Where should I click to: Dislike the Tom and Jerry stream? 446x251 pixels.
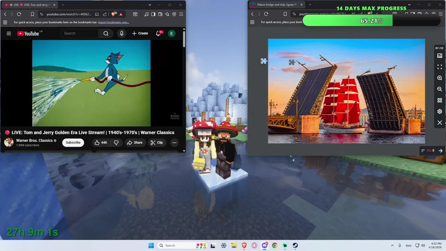point(116,143)
